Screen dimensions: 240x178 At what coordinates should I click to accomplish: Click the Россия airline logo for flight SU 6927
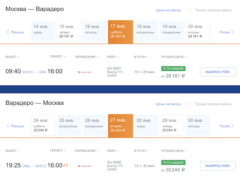tap(84, 72)
